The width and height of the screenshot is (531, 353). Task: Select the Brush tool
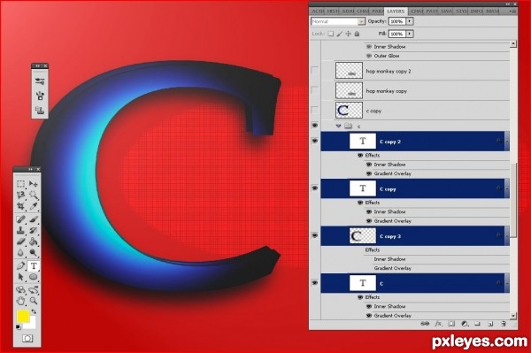[x=34, y=219]
